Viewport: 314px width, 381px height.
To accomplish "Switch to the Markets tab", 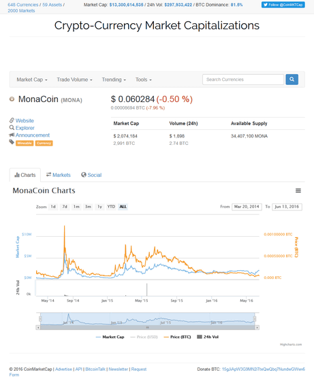I will 59,175.
